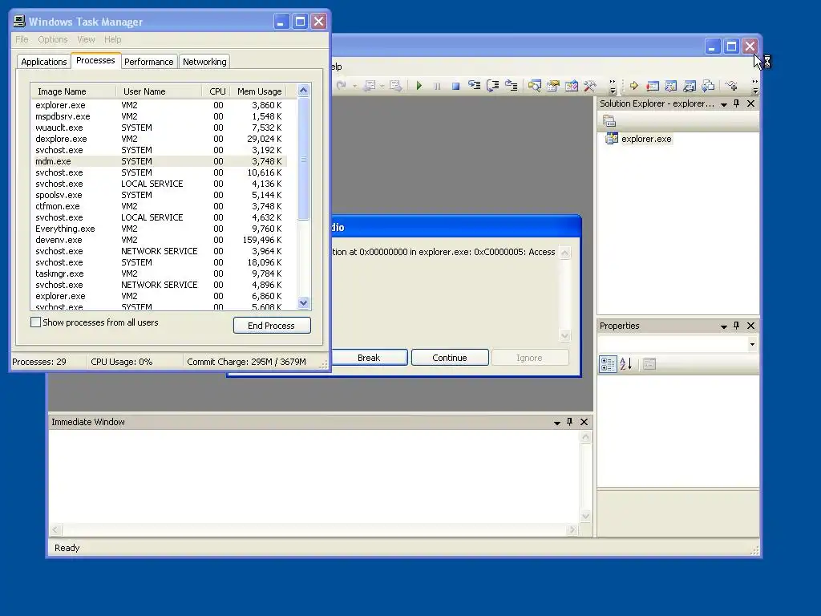Viewport: 821px width, 616px height.
Task: Click the magnifying-glass window toolbar icon
Action: (535, 85)
